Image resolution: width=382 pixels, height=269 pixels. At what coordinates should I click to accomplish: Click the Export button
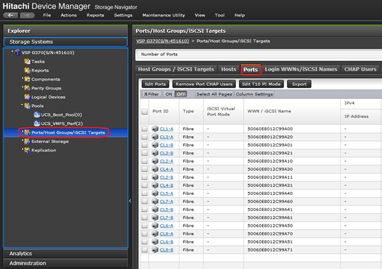(x=299, y=84)
